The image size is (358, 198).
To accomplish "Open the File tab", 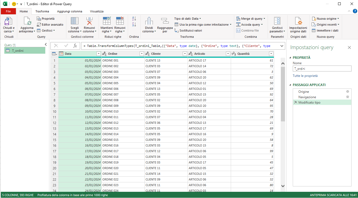I will tap(8, 11).
